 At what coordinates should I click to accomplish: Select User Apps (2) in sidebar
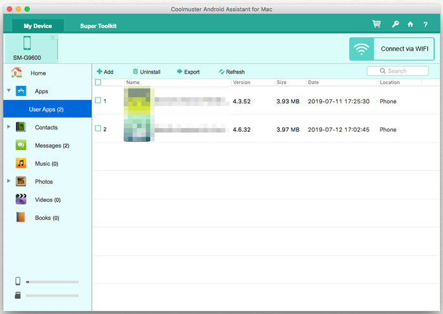point(47,109)
